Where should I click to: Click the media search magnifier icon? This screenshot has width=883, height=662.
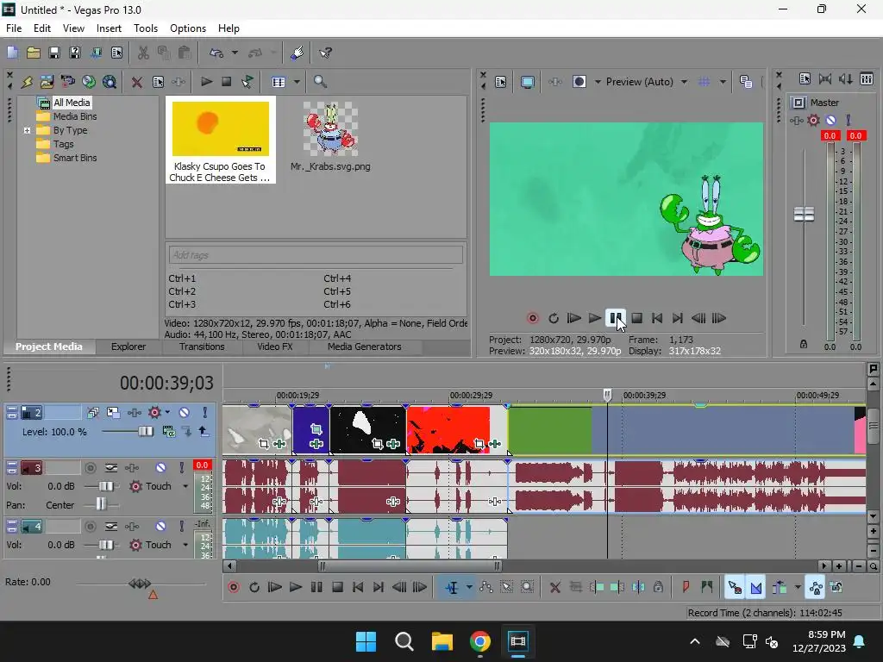(320, 82)
